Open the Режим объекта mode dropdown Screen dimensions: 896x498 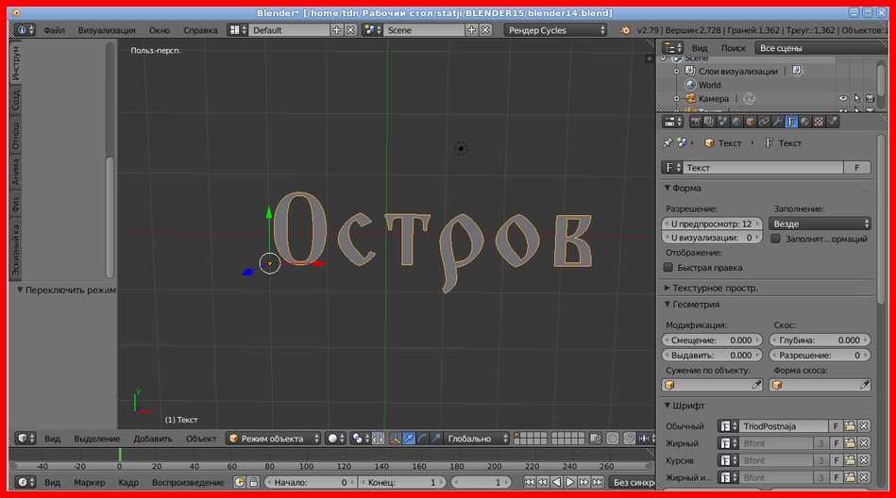pos(273,439)
